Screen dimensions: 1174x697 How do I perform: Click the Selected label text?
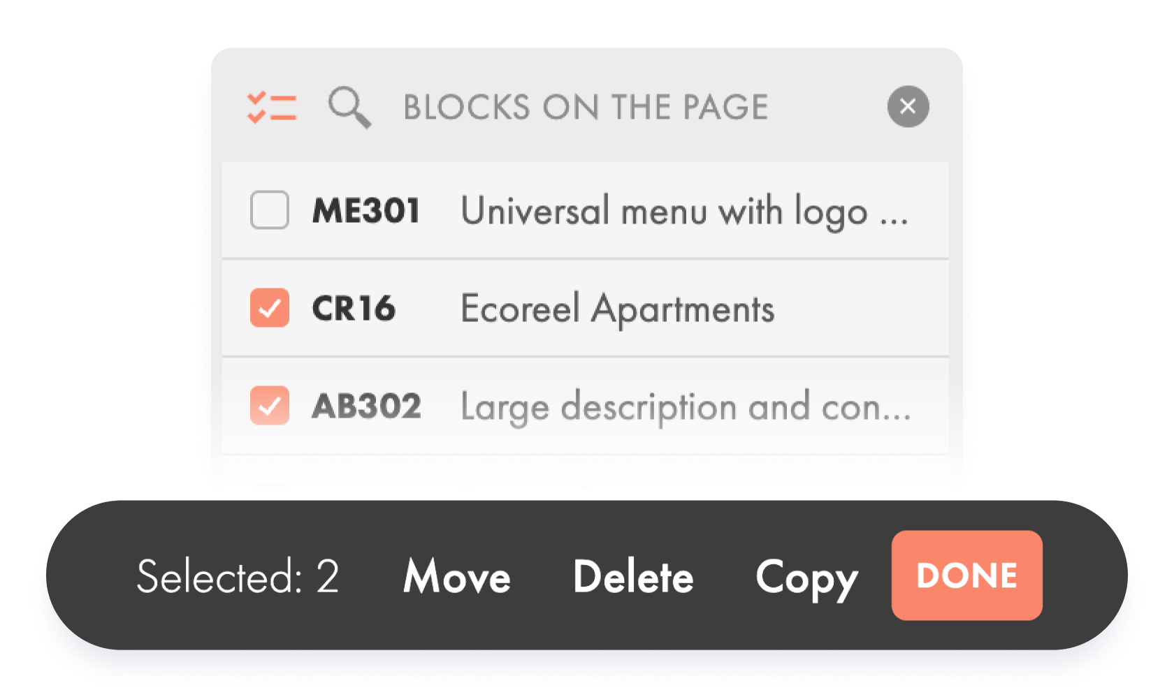[219, 577]
